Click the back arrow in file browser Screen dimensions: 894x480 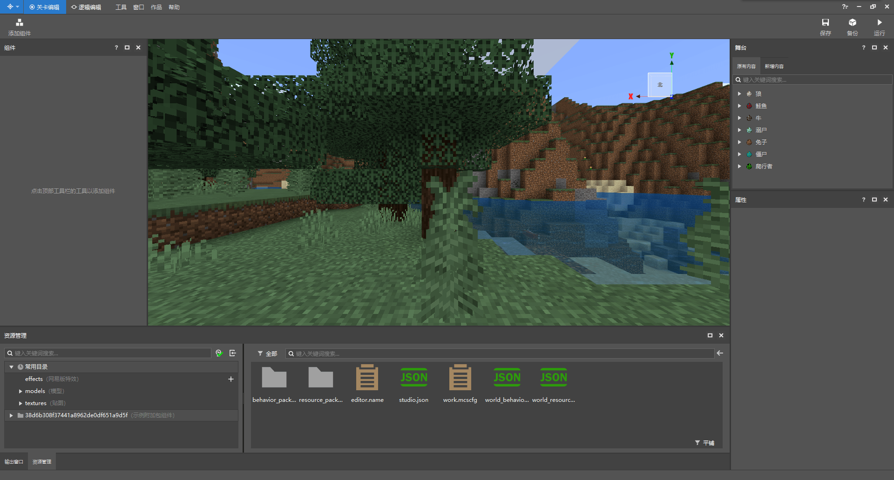pyautogui.click(x=720, y=353)
